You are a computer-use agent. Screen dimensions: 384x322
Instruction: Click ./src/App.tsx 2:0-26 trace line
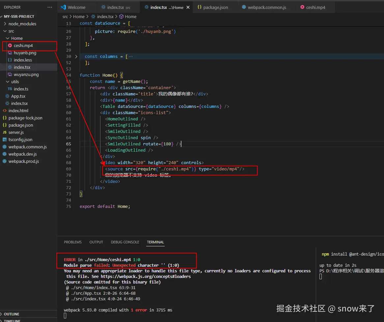pyautogui.click(x=100, y=293)
